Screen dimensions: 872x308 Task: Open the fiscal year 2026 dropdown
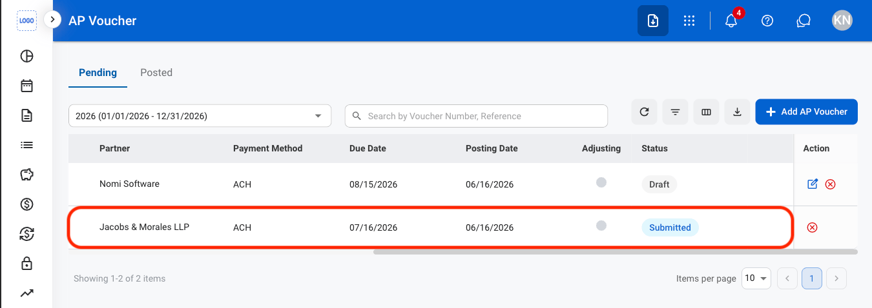[200, 116]
